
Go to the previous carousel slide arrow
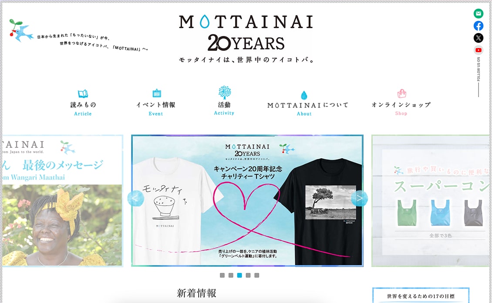click(x=136, y=198)
